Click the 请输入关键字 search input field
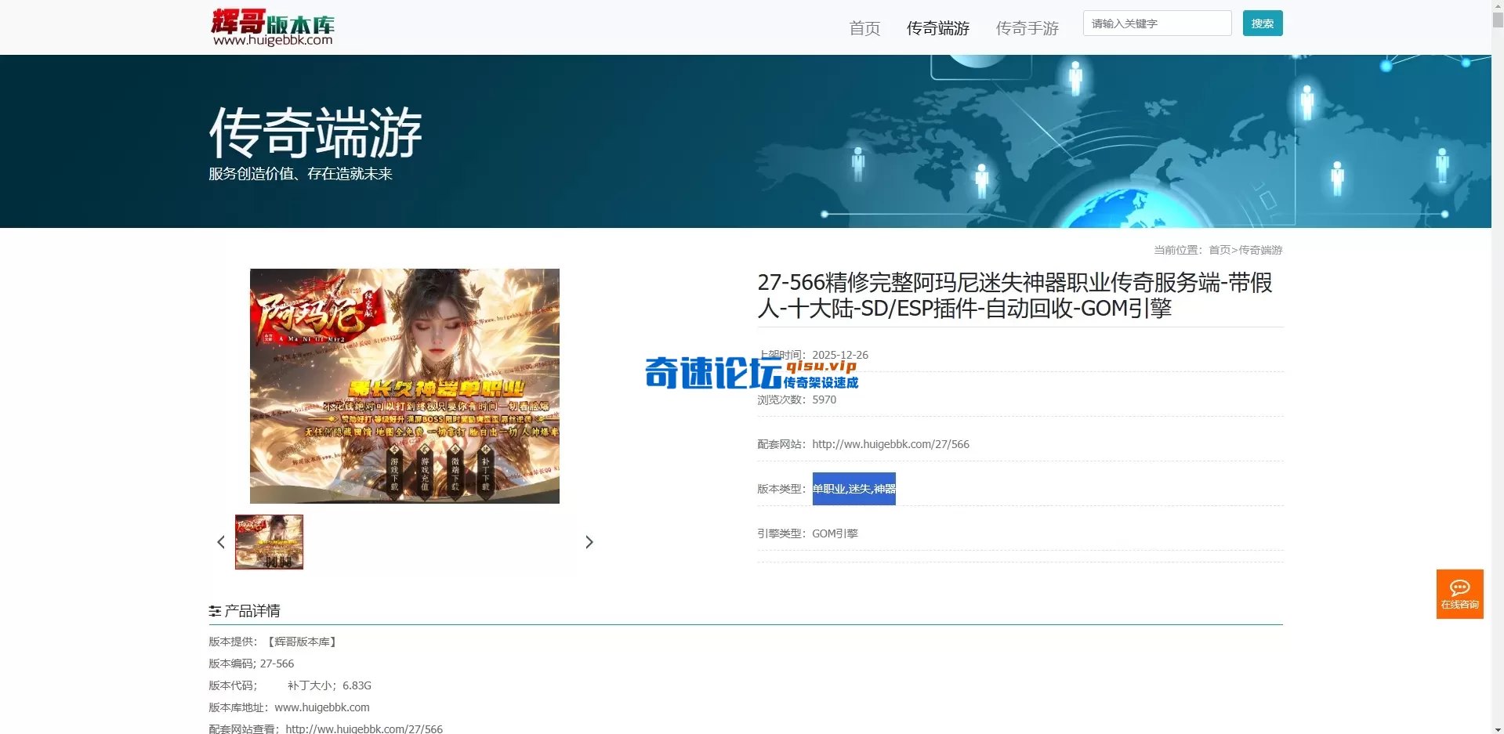 tap(1157, 23)
